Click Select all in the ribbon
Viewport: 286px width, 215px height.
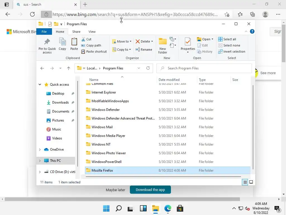pos(227,39)
